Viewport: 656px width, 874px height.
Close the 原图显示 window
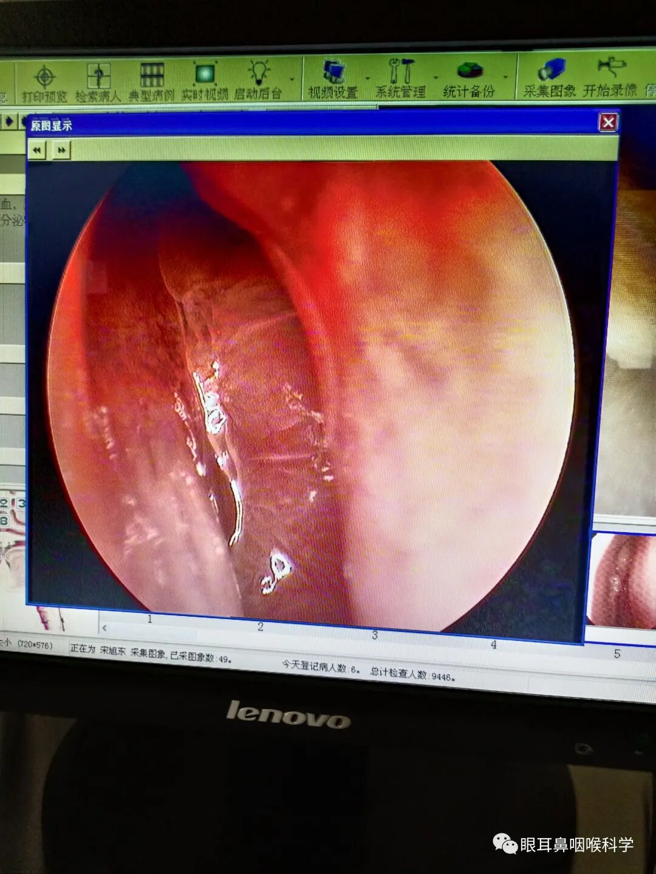click(x=608, y=122)
